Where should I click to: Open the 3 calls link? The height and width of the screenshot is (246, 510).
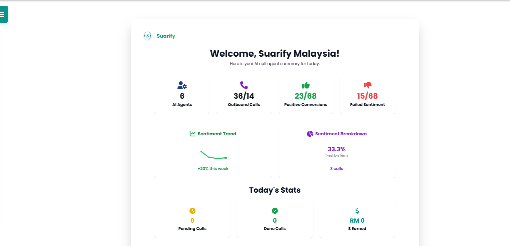point(337,169)
